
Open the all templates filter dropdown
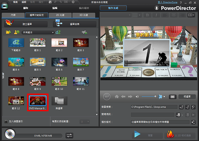click(38, 33)
